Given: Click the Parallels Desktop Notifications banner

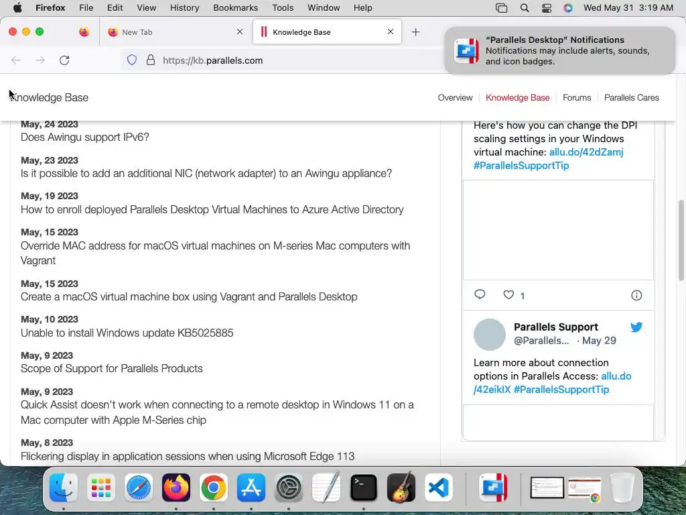Looking at the screenshot, I should pyautogui.click(x=560, y=50).
